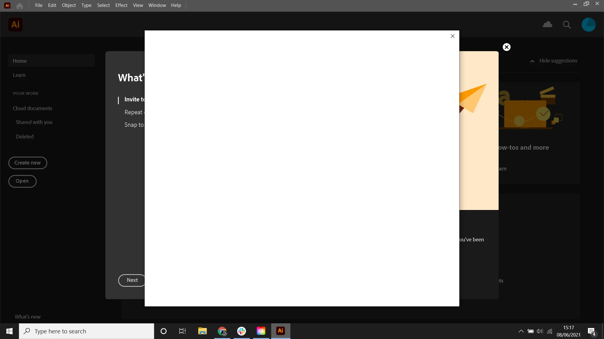
Task: Show hidden system tray icons
Action: pos(521,331)
